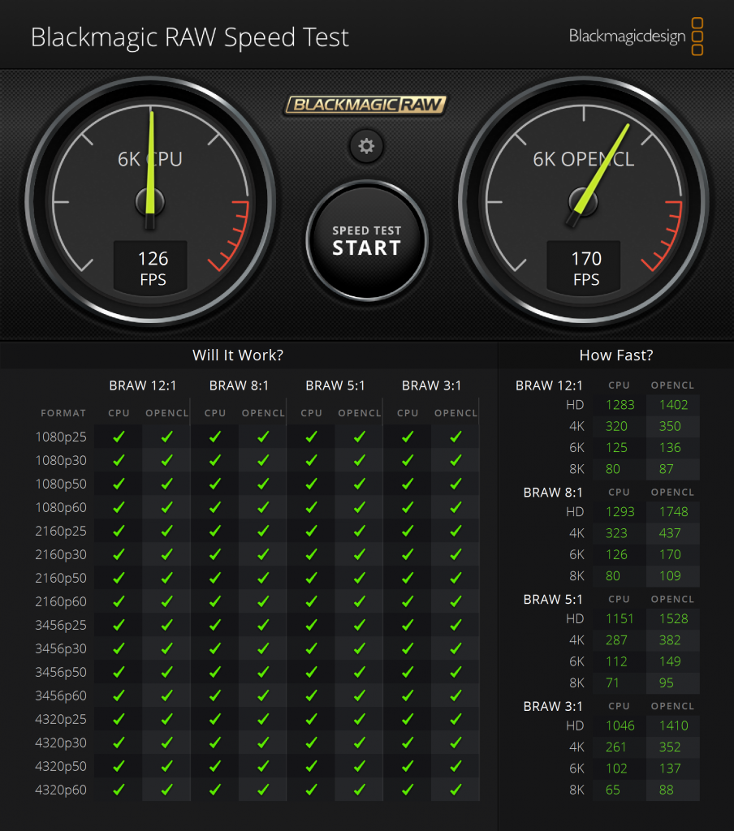Image resolution: width=734 pixels, height=831 pixels.
Task: Click 3456p50 BRAW 5:1 OpenCL checkmark
Action: 359,672
